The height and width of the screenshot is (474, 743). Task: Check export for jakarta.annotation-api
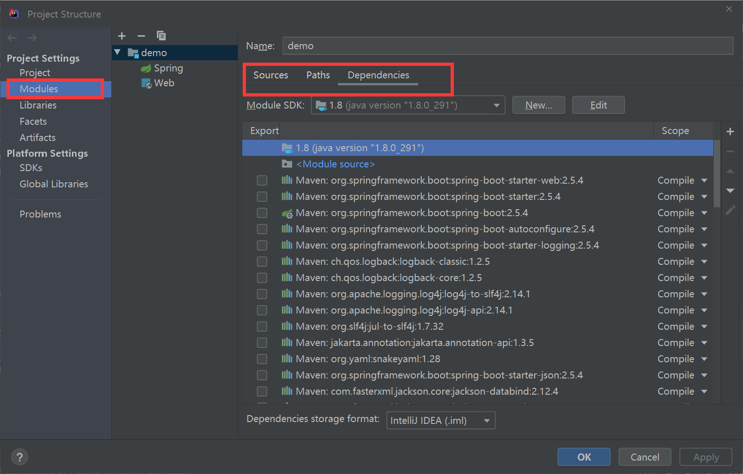262,343
